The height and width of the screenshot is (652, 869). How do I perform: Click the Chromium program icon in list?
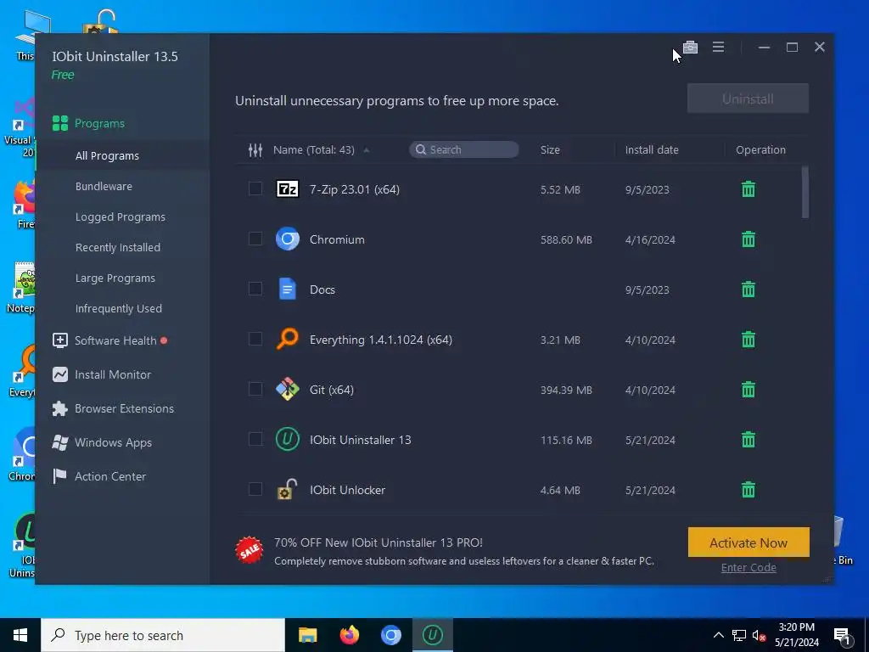pyautogui.click(x=288, y=239)
